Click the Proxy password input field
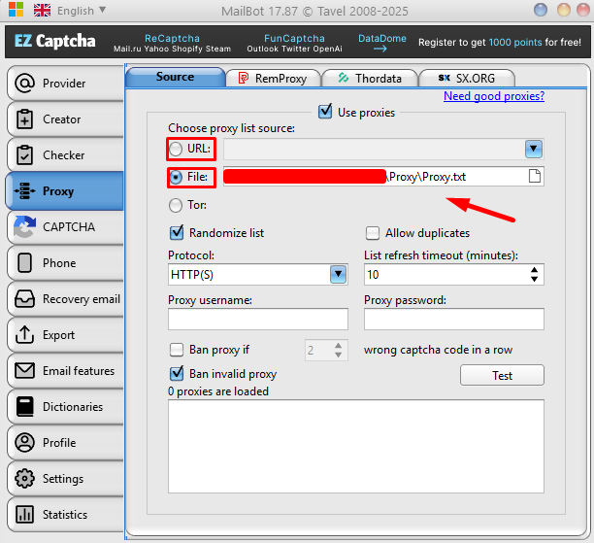This screenshot has width=594, height=543. [454, 319]
